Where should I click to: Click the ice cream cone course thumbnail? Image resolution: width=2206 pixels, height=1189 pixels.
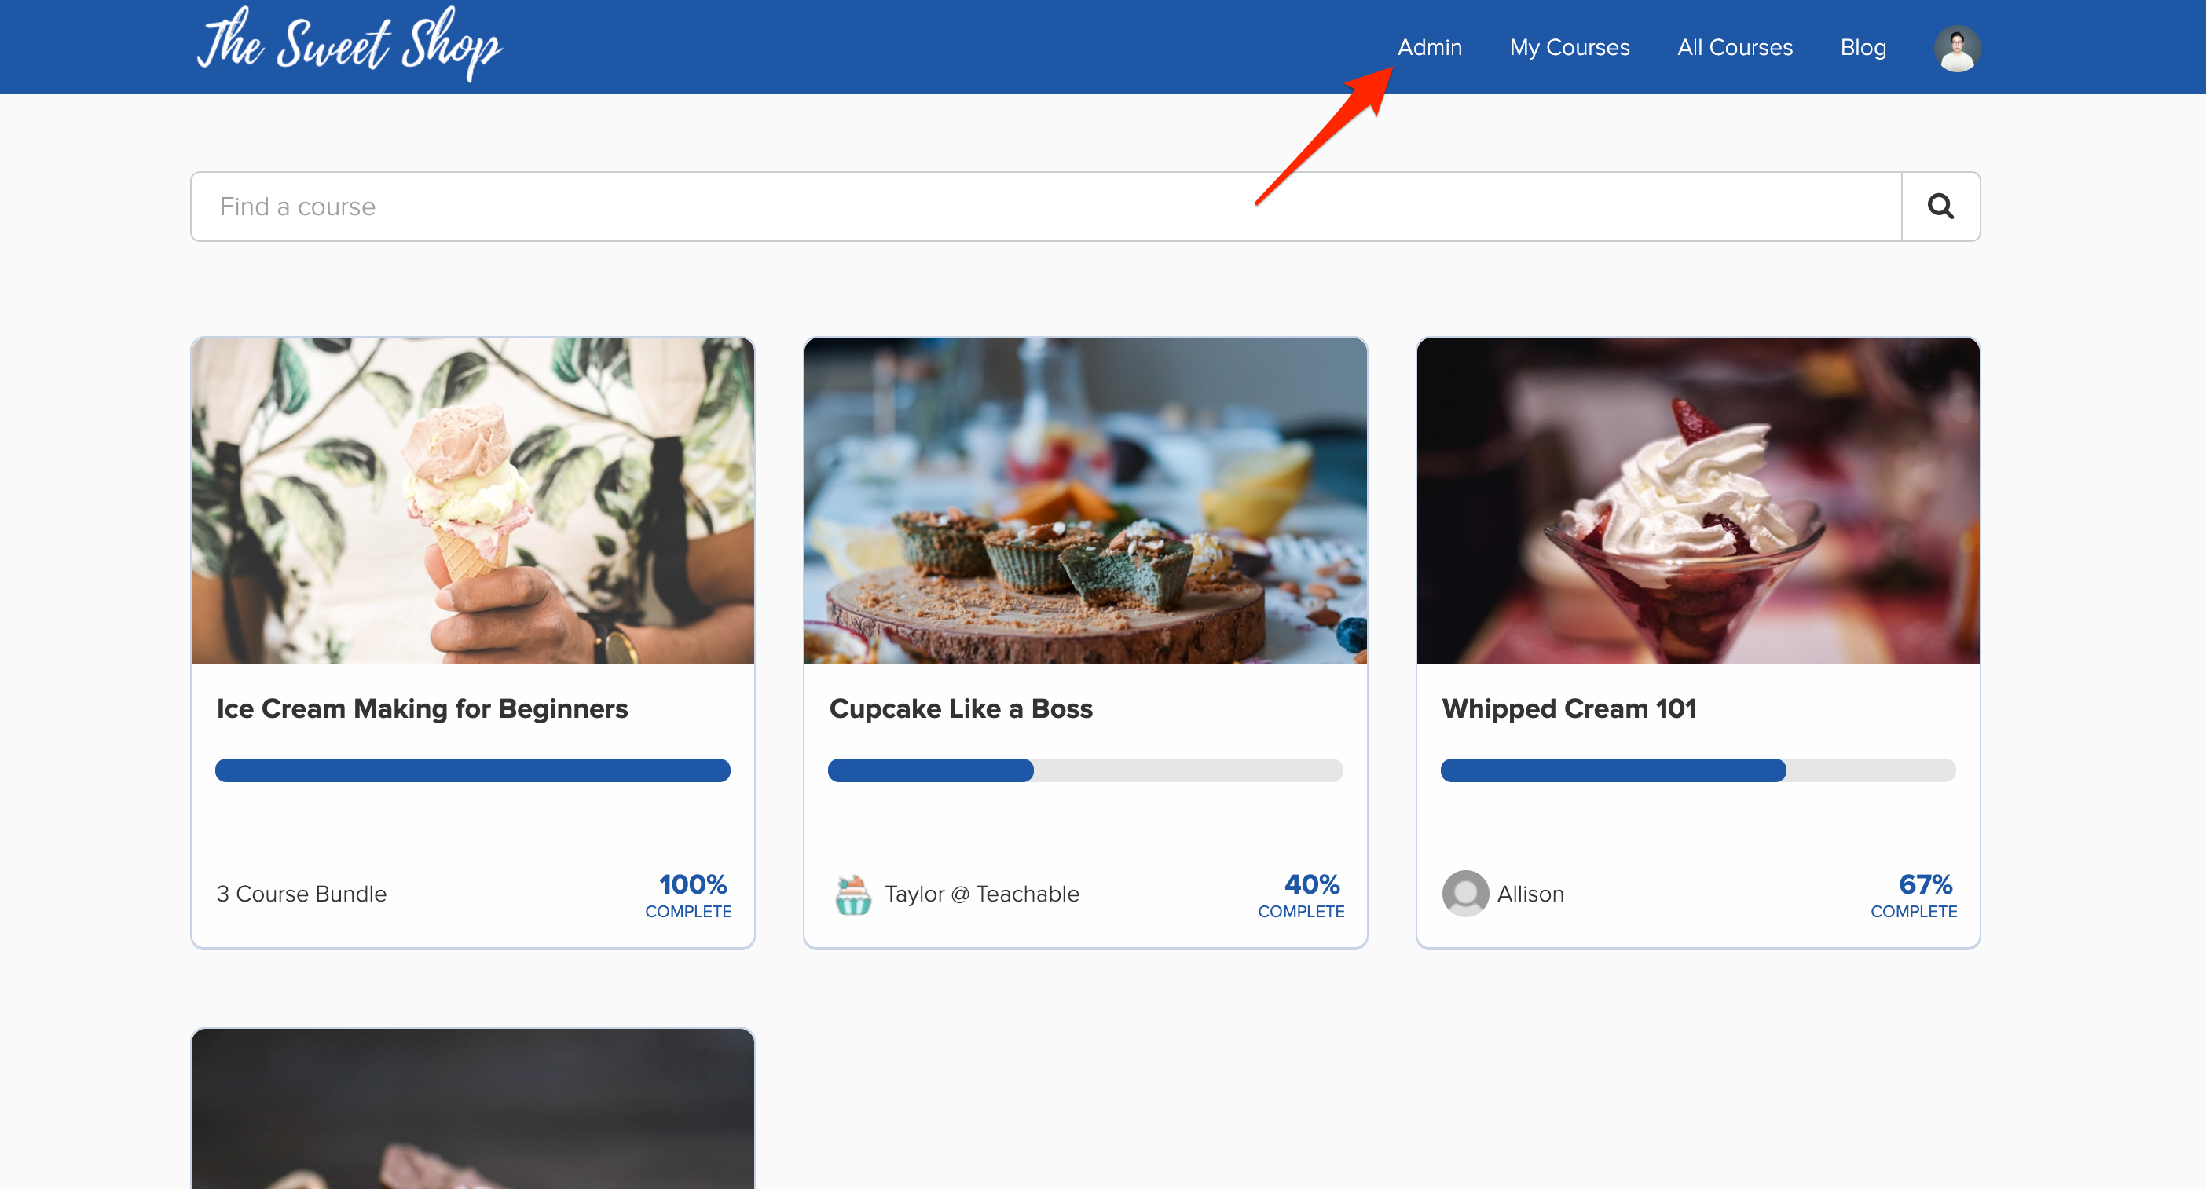pos(473,501)
